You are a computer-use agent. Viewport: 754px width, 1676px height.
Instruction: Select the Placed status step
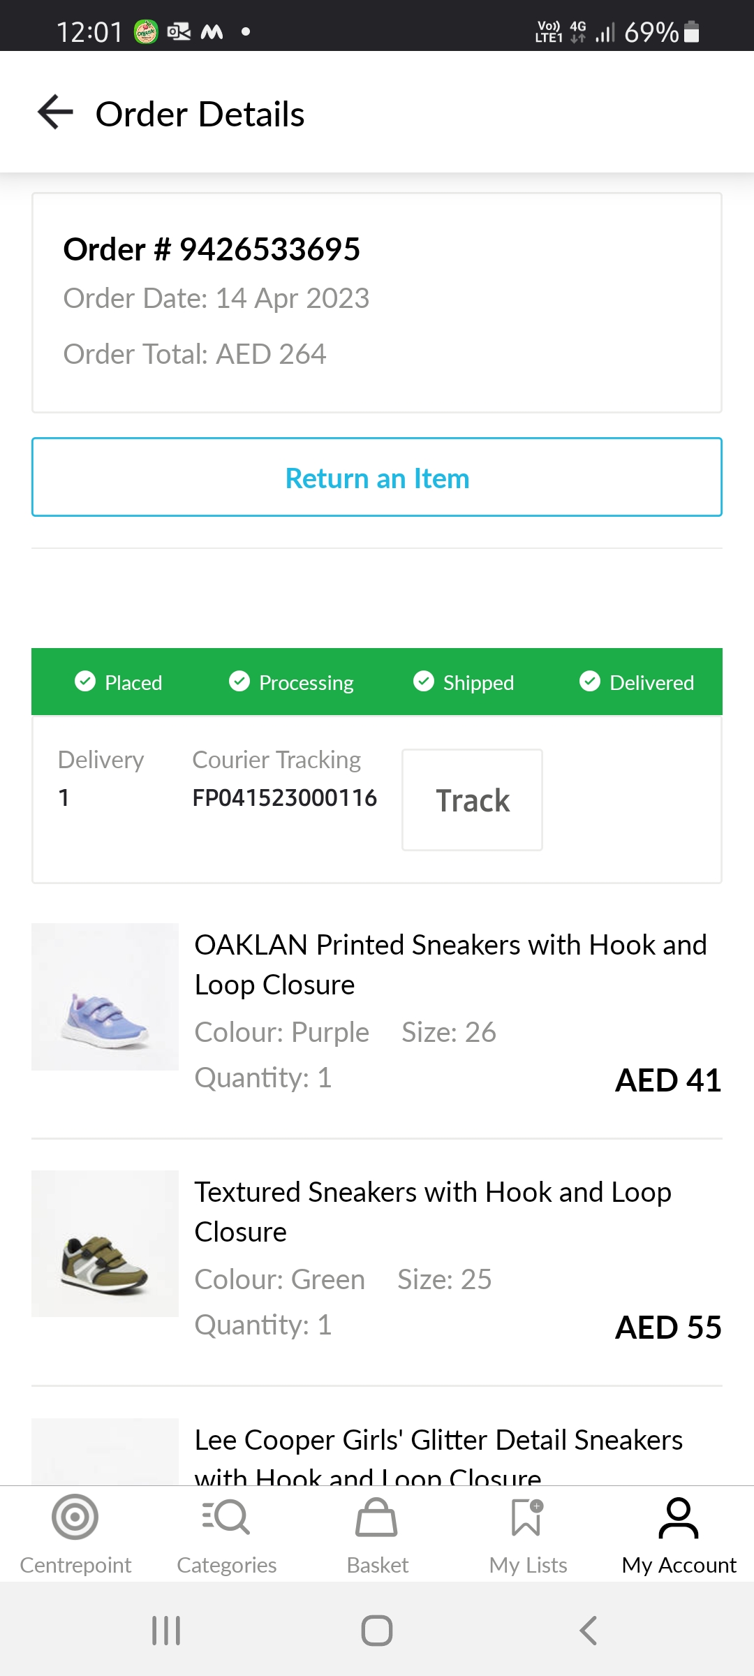coord(119,682)
